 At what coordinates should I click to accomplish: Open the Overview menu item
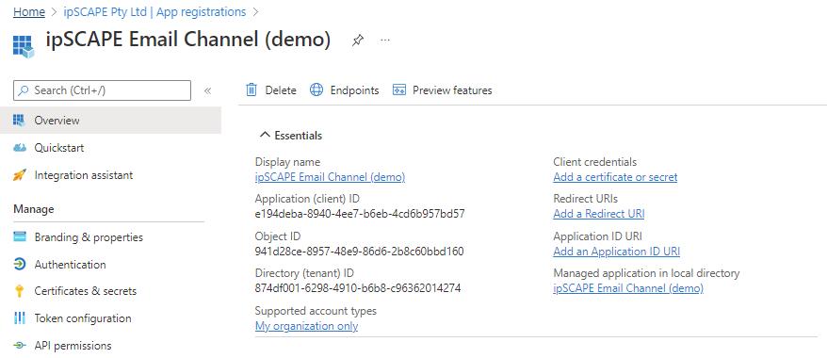point(111,121)
